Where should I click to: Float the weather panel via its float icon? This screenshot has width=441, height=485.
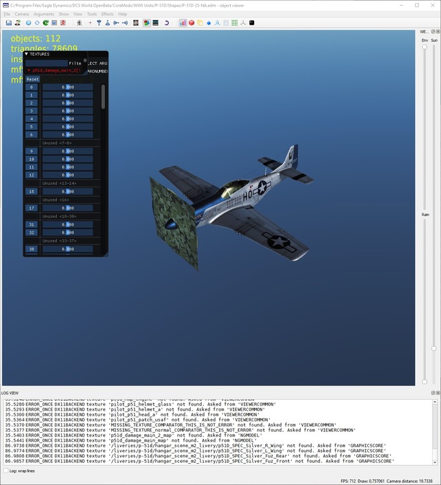point(433,32)
